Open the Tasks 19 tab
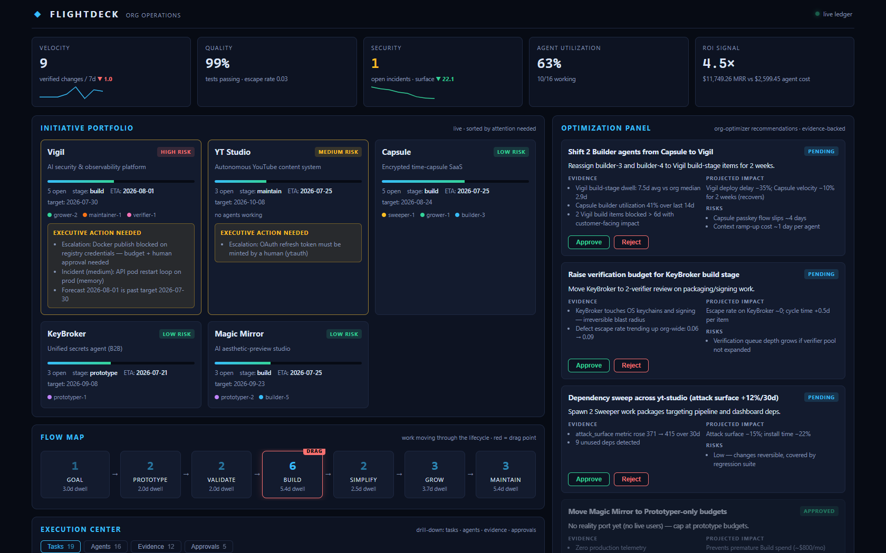The width and height of the screenshot is (886, 553). (61, 547)
